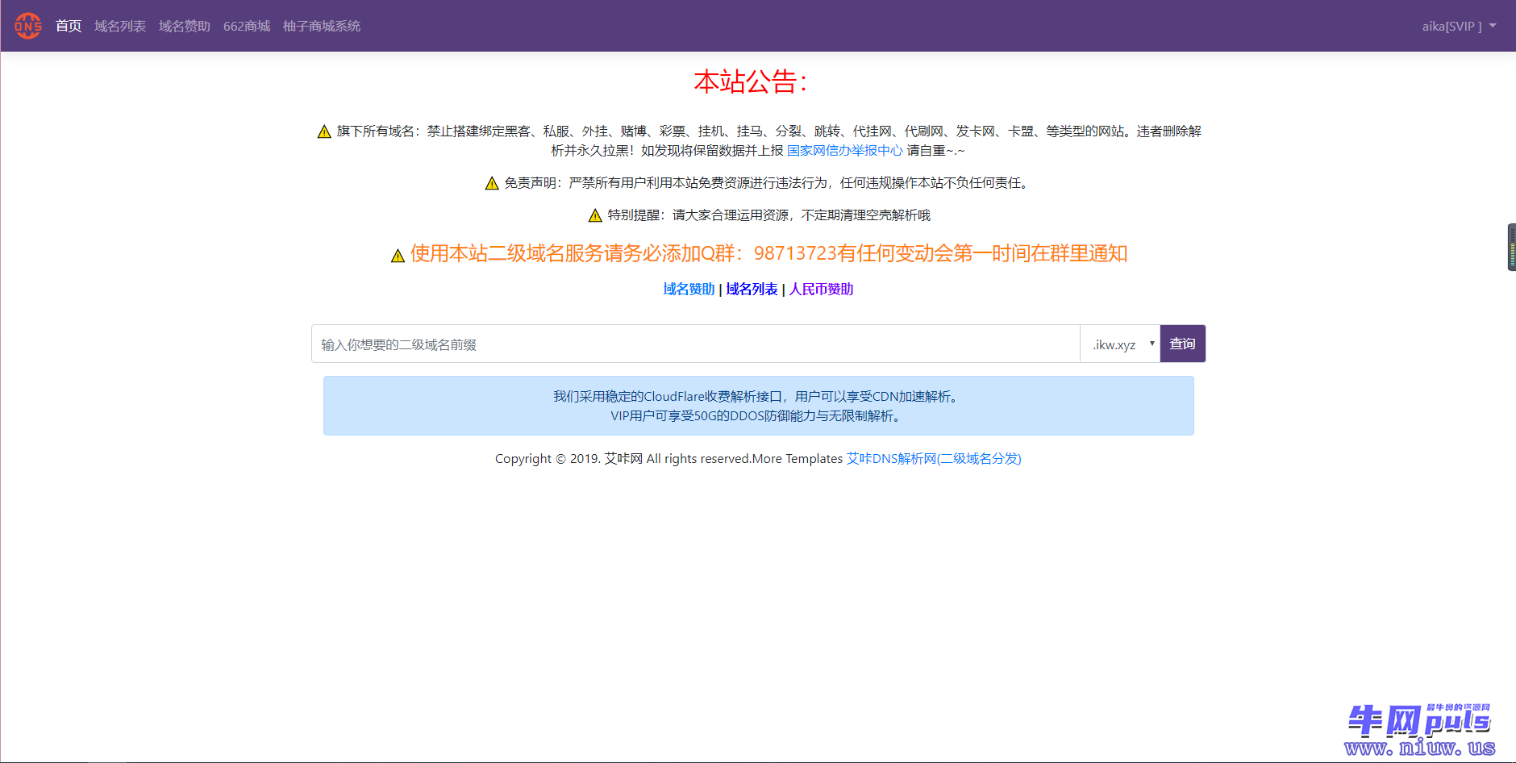Click the DNS logo icon

(28, 26)
